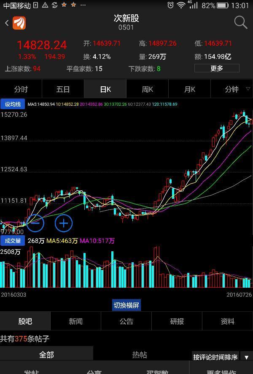The image size is (253, 374).
Task: Tap the 20160303 start date label
Action: 13,294
